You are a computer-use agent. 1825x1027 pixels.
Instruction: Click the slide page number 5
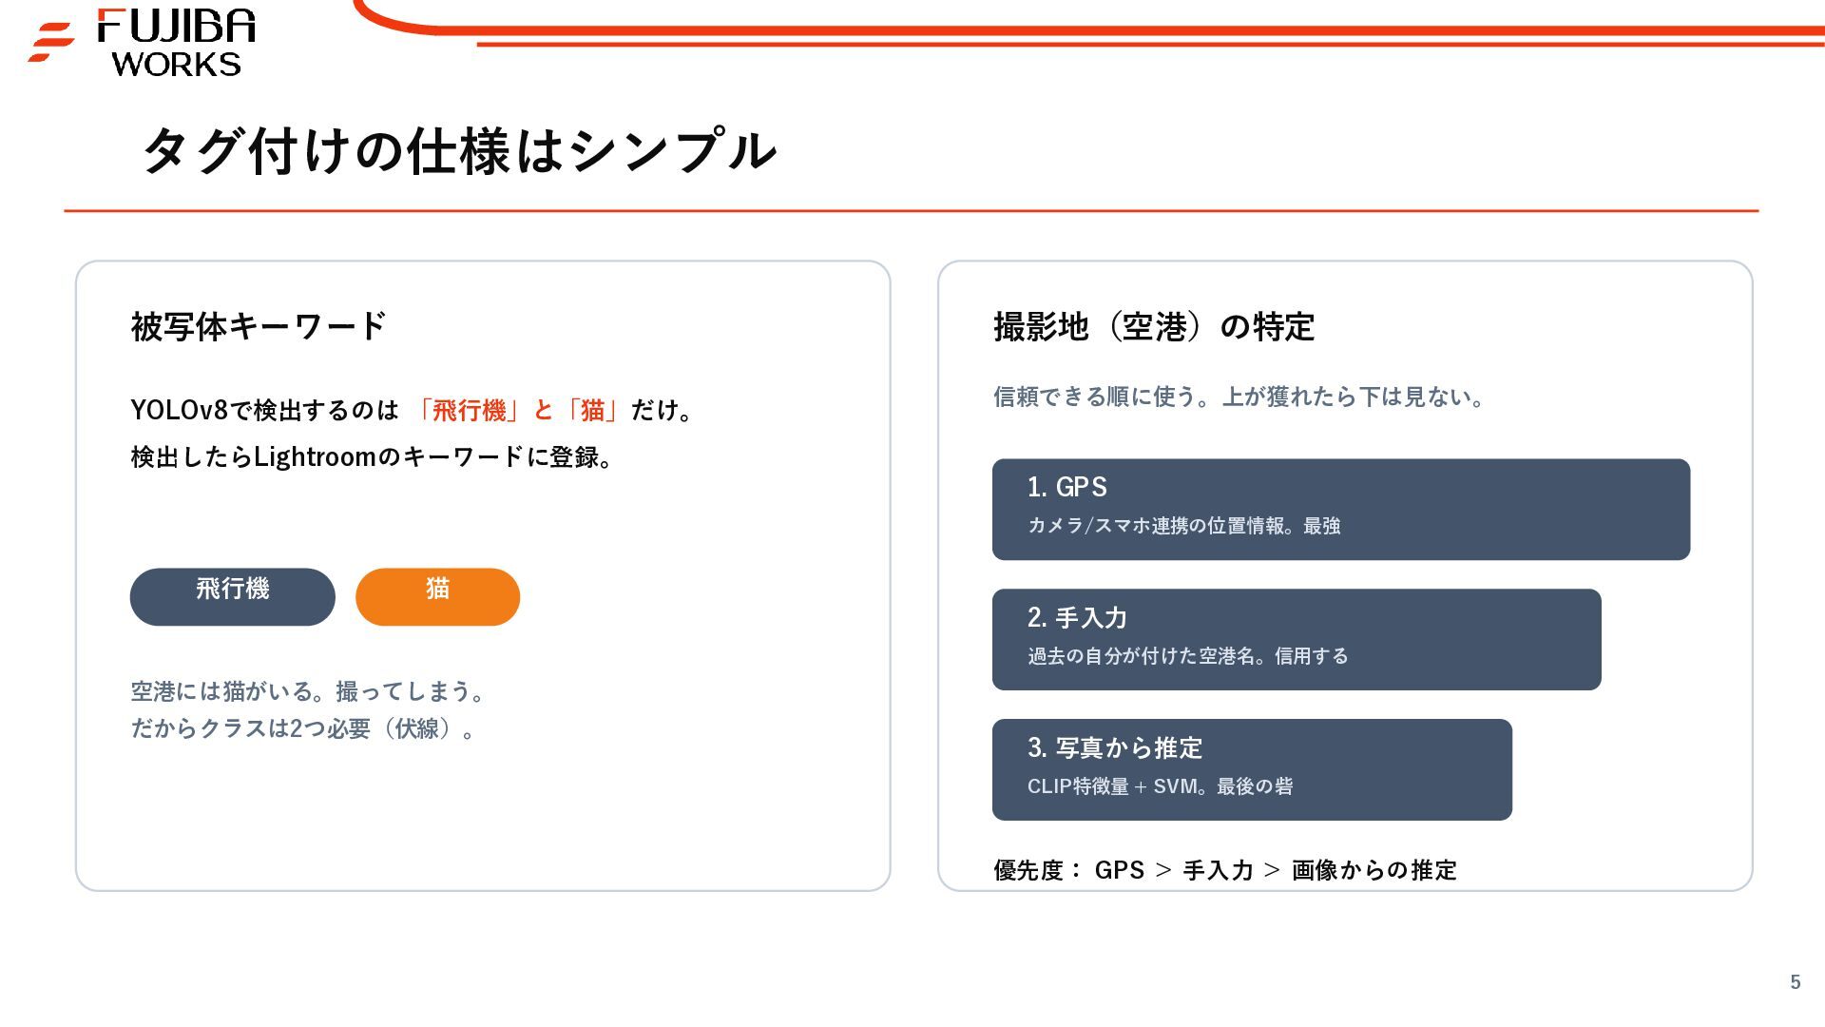pos(1795,982)
